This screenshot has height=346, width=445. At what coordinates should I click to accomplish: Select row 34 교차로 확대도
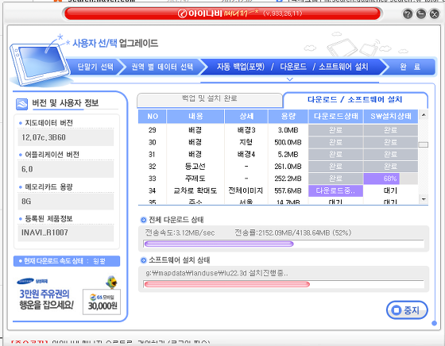click(x=278, y=190)
